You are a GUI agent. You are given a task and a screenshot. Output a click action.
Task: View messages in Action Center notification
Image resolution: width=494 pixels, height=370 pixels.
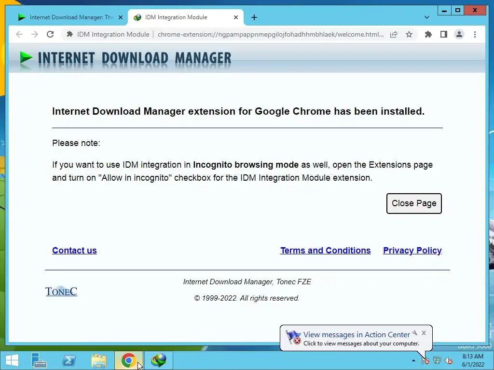click(x=357, y=335)
